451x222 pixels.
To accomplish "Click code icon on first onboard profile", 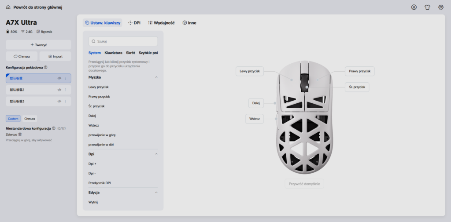I will click(x=59, y=78).
